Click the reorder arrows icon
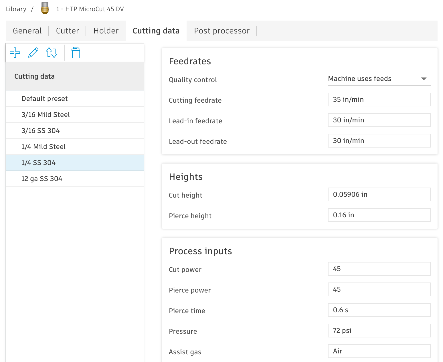Screen dimensions: 443x362 click(52, 53)
